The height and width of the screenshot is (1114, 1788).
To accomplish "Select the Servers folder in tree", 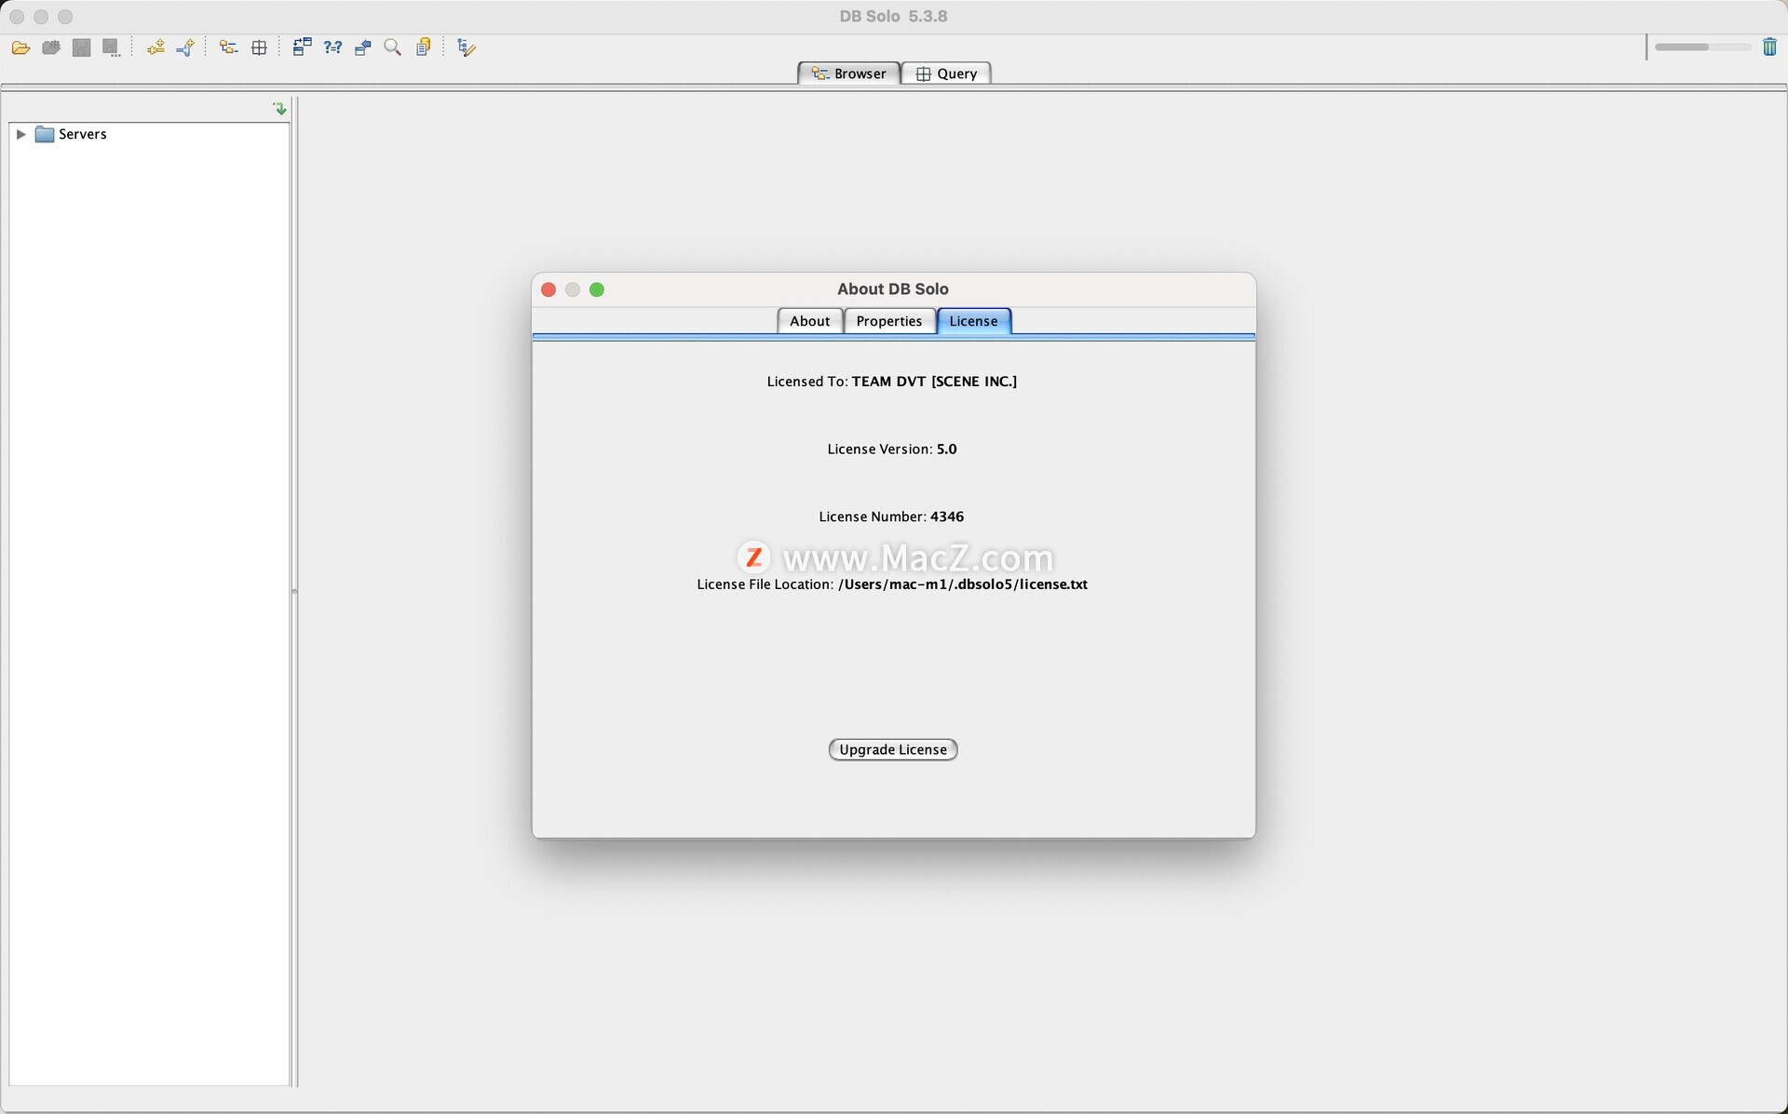I will pos(71,134).
